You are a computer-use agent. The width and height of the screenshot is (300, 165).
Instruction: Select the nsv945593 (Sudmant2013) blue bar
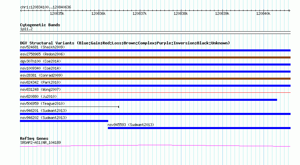pos(199,128)
